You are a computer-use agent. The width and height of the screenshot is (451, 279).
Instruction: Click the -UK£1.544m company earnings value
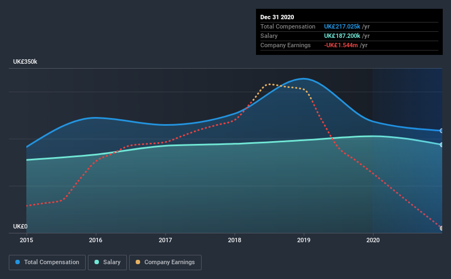(341, 45)
